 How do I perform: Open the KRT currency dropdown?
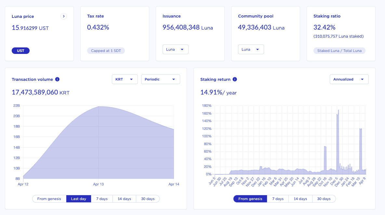tap(125, 79)
